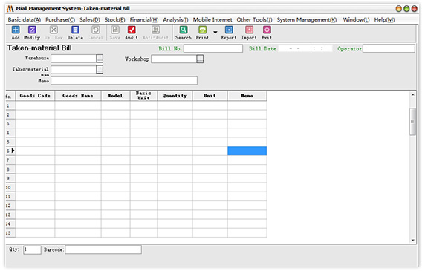Open the System Management menu

coord(307,19)
